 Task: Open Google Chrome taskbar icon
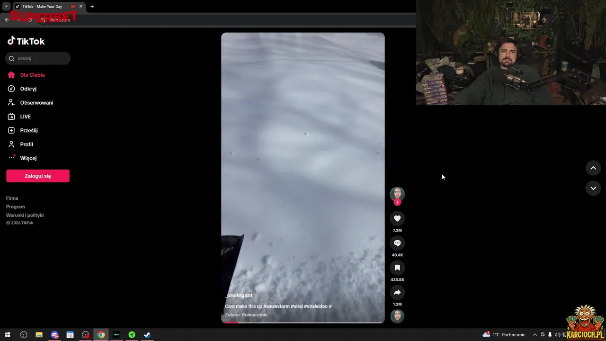click(x=101, y=335)
